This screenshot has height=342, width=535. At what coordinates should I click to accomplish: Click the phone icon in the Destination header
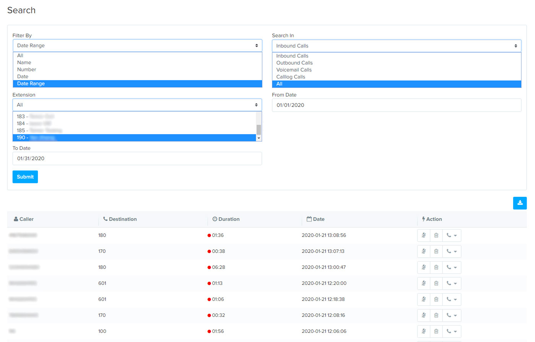pyautogui.click(x=105, y=219)
